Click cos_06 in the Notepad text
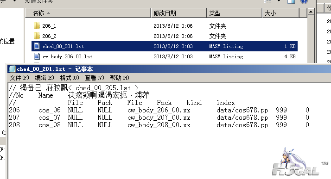 click(50, 110)
